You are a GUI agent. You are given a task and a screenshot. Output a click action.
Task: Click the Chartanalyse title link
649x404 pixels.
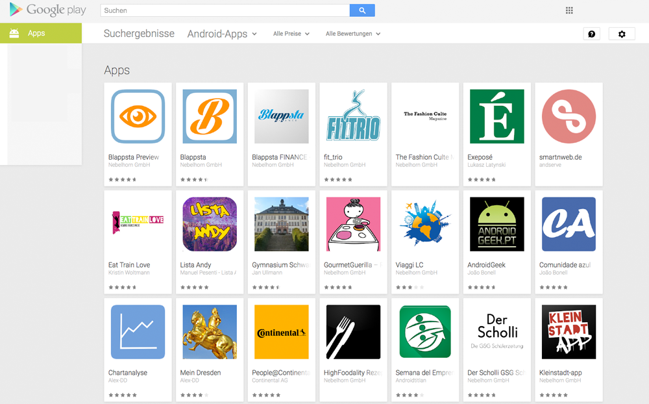(x=127, y=373)
